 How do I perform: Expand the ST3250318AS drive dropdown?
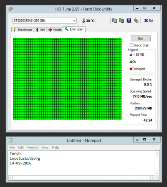(x=74, y=21)
